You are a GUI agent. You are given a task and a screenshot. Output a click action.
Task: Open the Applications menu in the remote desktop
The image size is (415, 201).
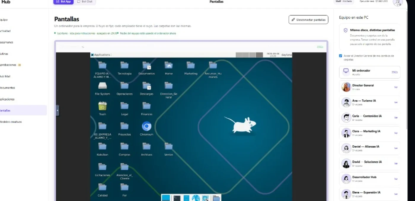tap(101, 55)
